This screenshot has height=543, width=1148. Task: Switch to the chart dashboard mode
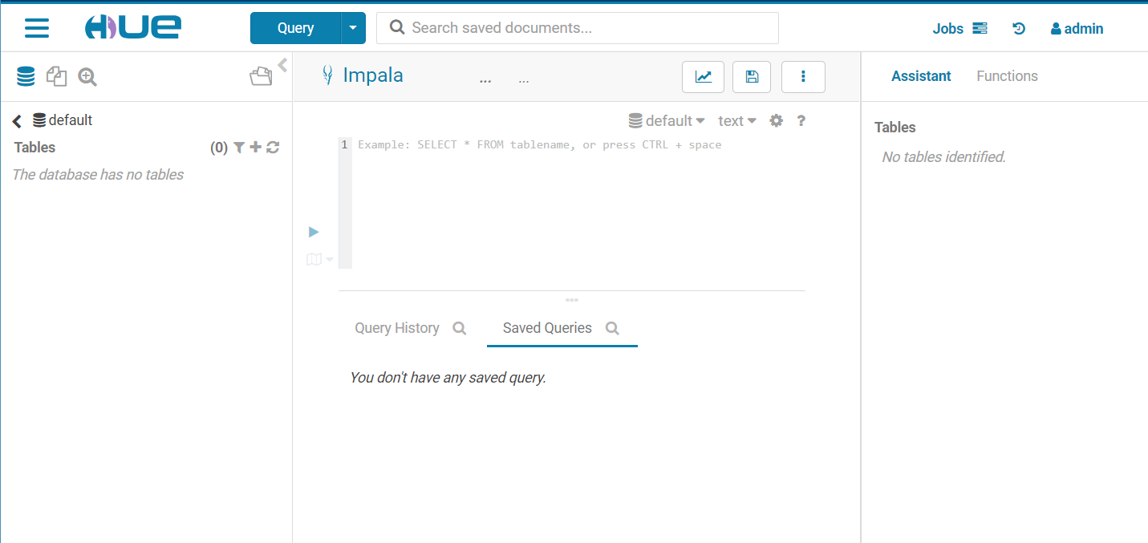(704, 77)
